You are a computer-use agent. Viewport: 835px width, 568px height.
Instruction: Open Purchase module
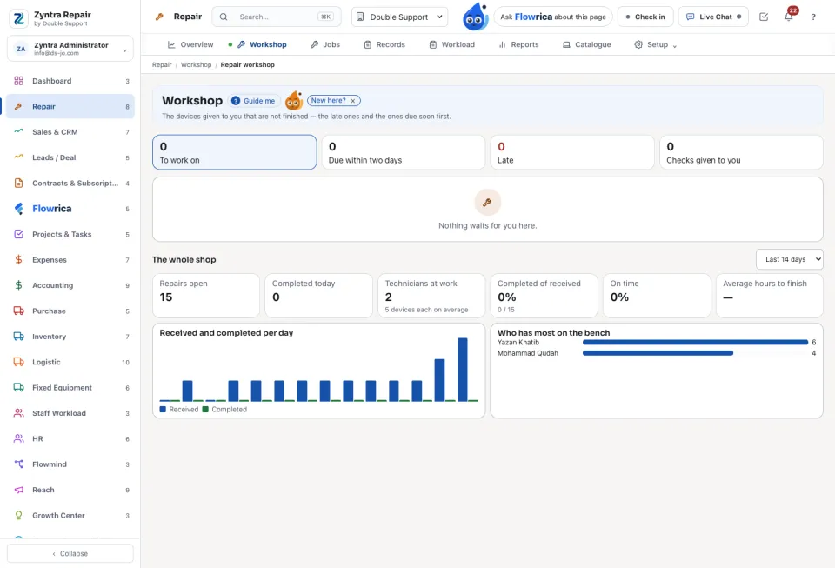70,311
